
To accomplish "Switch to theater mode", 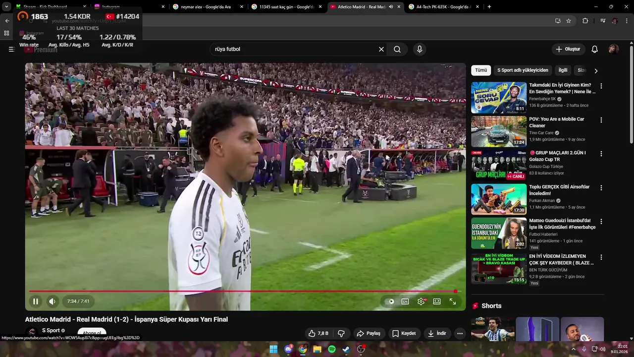I will pos(437,301).
